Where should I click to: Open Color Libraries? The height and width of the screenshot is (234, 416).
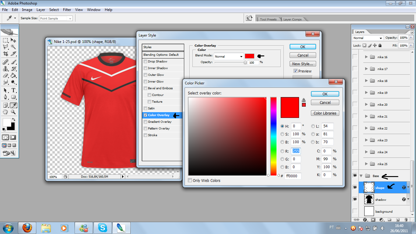(325, 113)
